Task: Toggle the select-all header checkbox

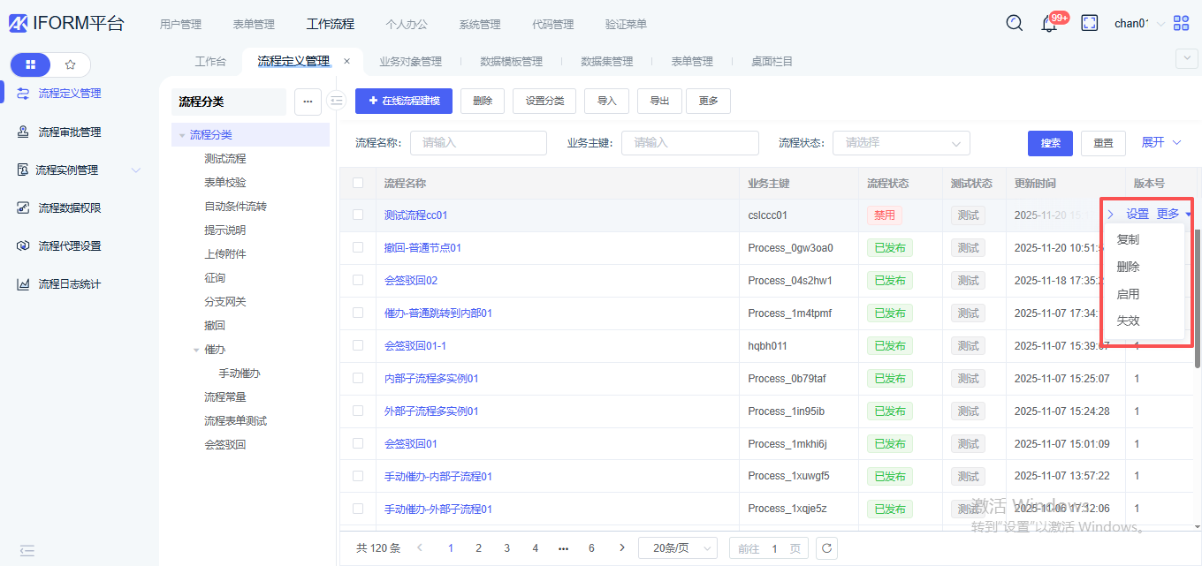Action: (358, 183)
